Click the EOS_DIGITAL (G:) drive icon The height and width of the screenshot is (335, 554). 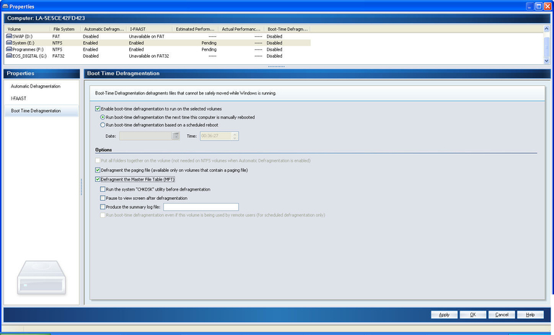click(9, 56)
